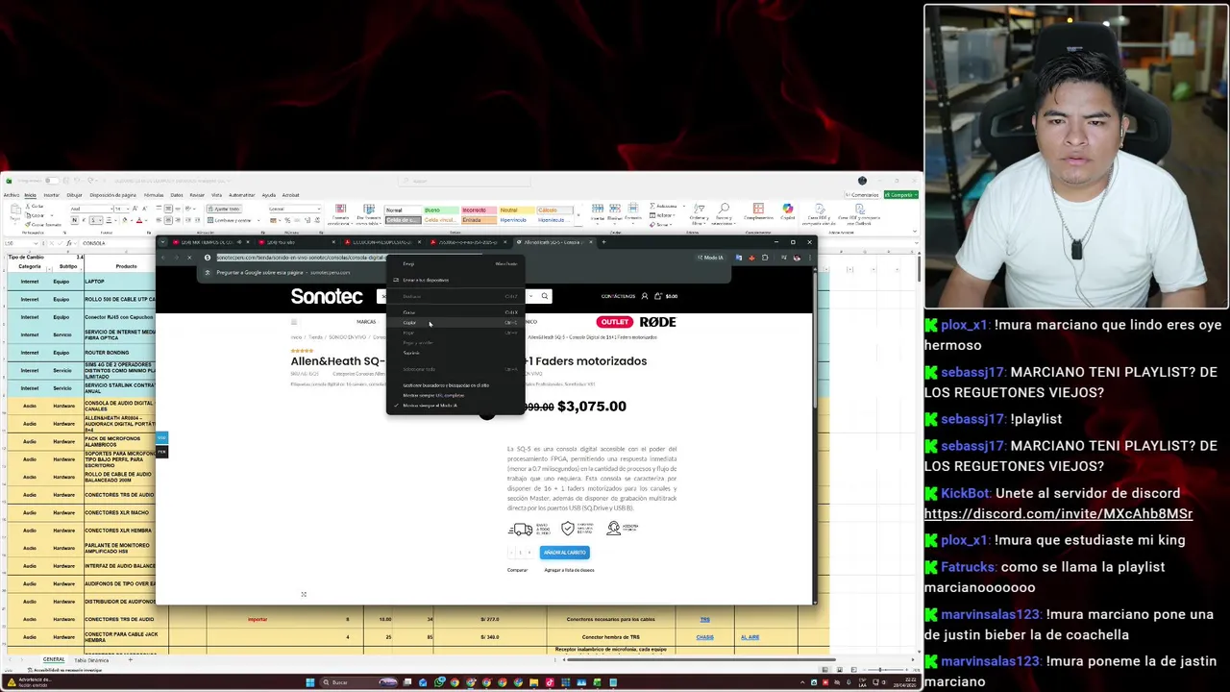Viewport: 1230px width, 692px height.
Task: Switch to the Allen&Heath SQ-5 Chrome tab
Action: (555, 242)
